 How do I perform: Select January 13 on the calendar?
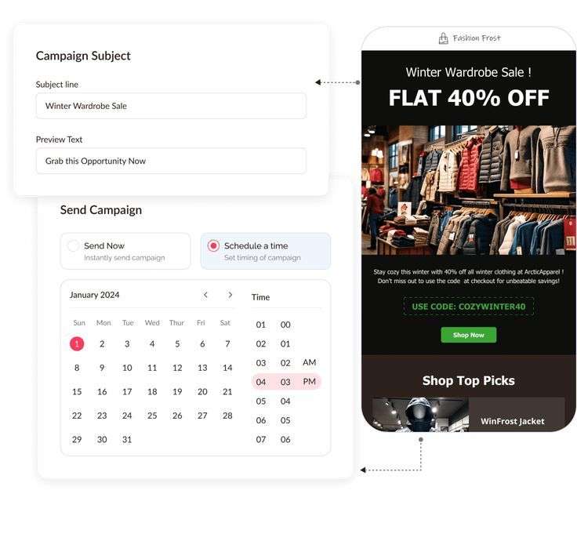click(202, 368)
